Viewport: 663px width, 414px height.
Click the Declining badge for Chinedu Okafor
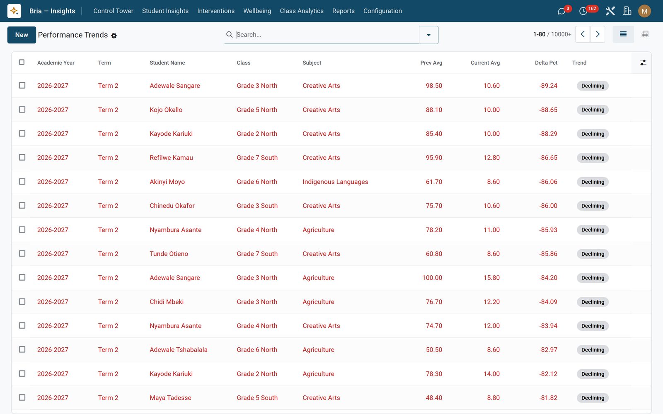pos(593,206)
